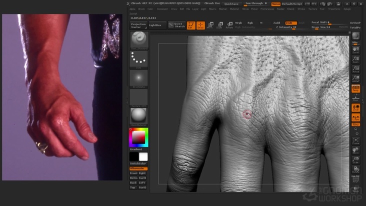Toggle Zsub sculpt mode
This screenshot has width=366, height=206.
(291, 23)
